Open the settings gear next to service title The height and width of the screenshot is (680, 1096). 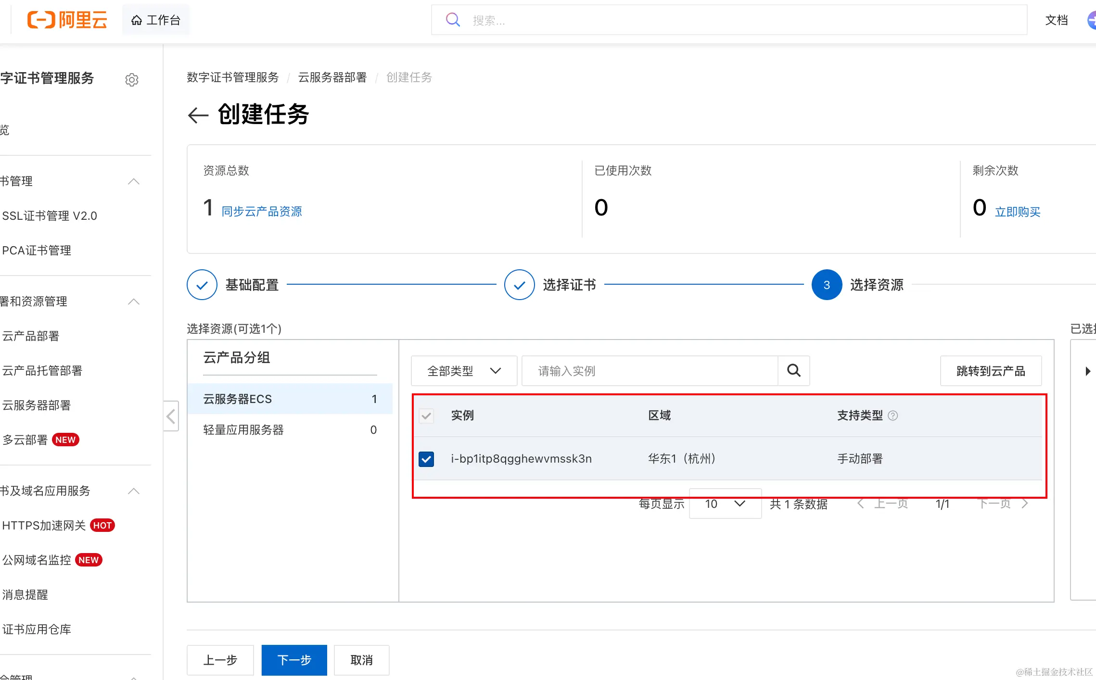(x=132, y=80)
